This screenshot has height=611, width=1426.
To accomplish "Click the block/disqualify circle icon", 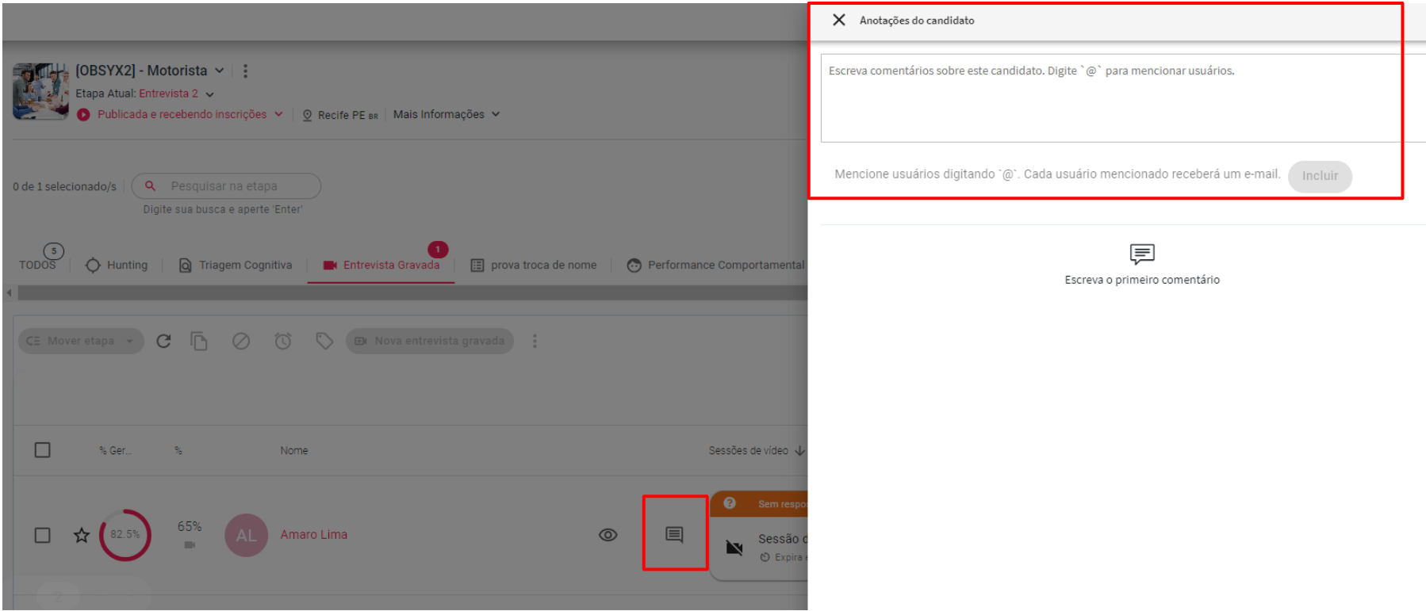I will (x=241, y=341).
